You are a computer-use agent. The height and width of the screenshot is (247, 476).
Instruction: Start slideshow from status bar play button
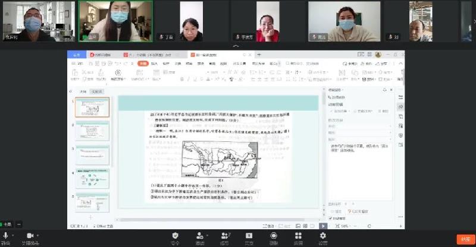click(x=323, y=226)
